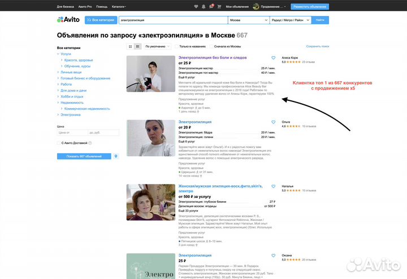Click the user profile avatar in top bar

pos(256,6)
